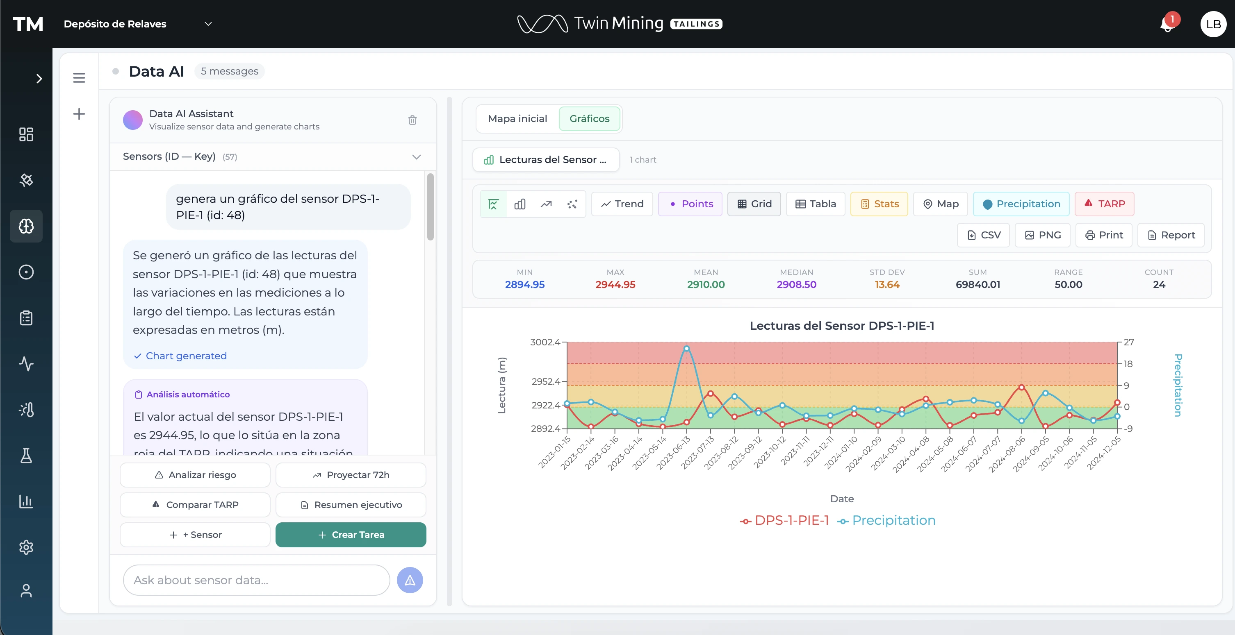Open the hamburger menu icon
1235x635 pixels.
click(x=79, y=77)
